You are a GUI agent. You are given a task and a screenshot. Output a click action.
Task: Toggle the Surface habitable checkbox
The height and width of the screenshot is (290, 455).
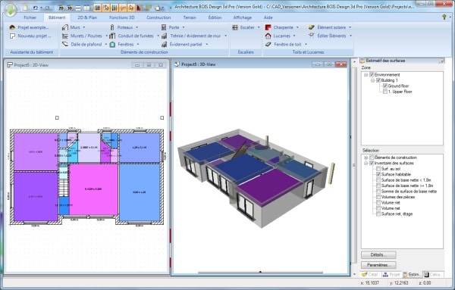point(378,174)
